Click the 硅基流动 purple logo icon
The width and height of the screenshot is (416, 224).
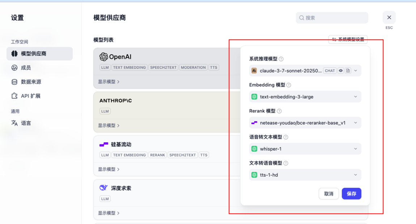pyautogui.click(x=104, y=144)
